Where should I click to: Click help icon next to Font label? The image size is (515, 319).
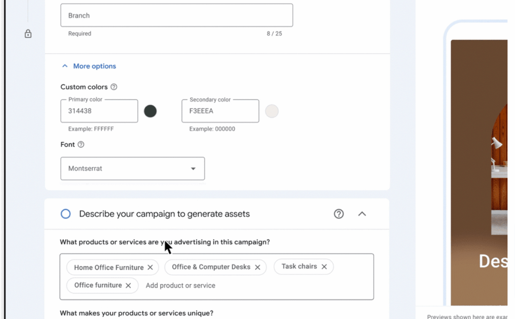click(81, 145)
